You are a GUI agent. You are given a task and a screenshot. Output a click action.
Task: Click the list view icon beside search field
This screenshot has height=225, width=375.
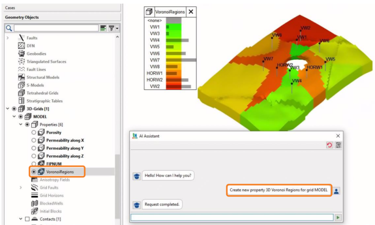103,28
